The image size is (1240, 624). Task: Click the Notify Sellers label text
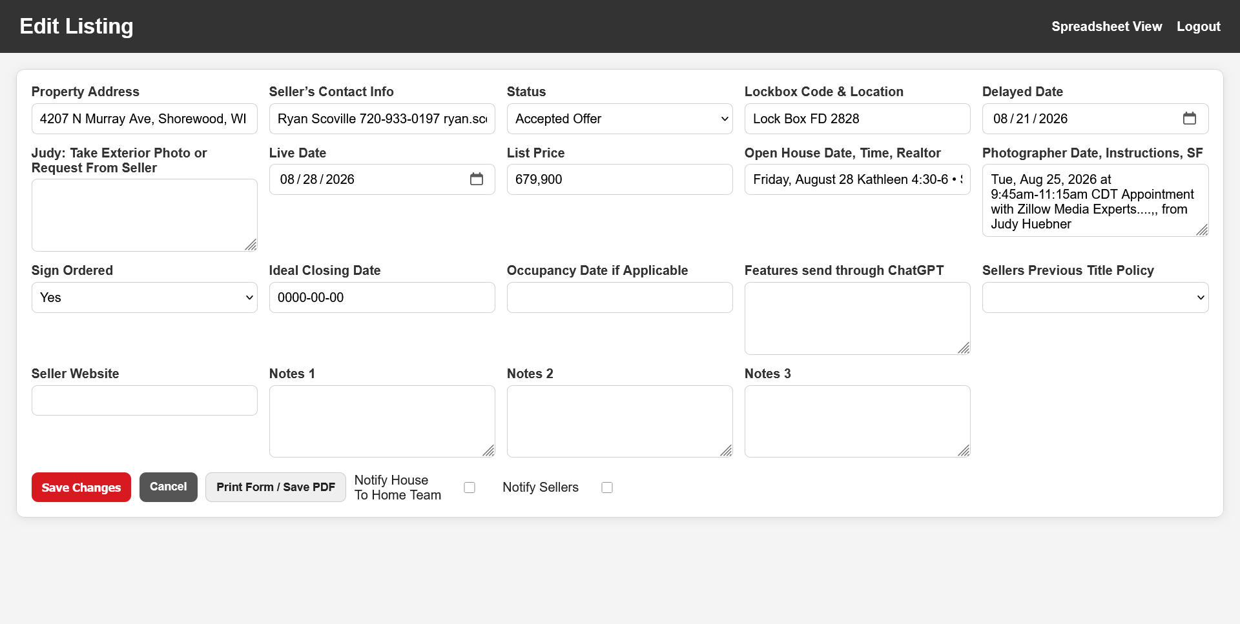pos(541,488)
